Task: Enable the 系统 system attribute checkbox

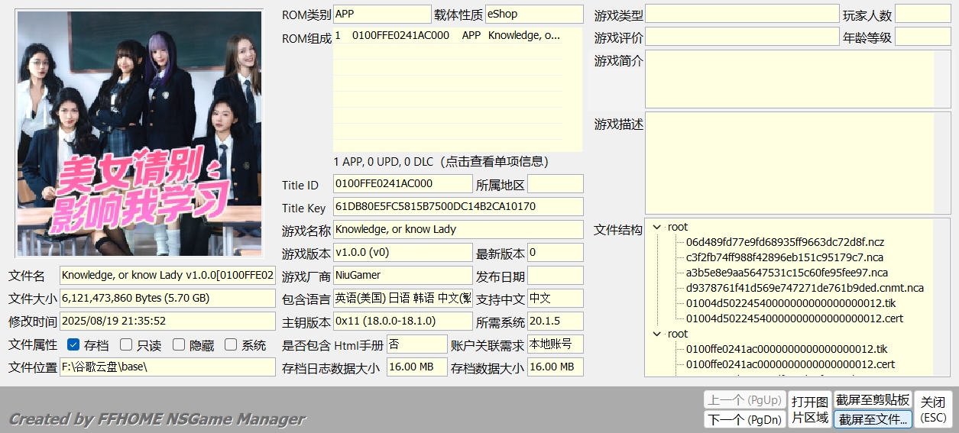Action: pos(231,345)
